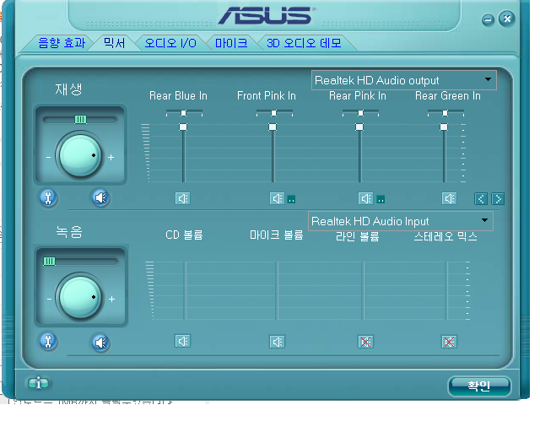Viewport: 540px width, 432px height.
Task: Click the recording (녹음) wrench settings icon
Action: 48,342
